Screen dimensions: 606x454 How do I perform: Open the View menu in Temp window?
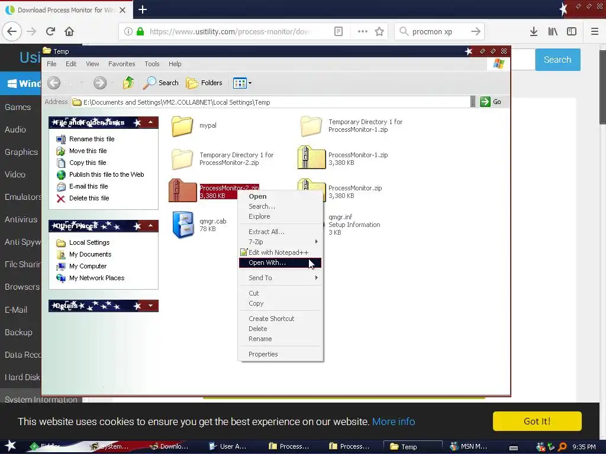(92, 64)
